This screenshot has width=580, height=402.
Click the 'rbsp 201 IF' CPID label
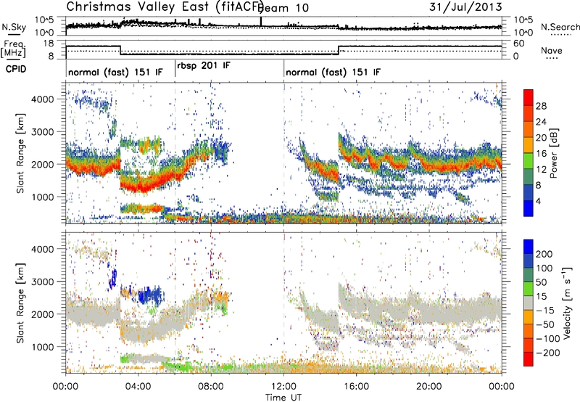point(204,65)
